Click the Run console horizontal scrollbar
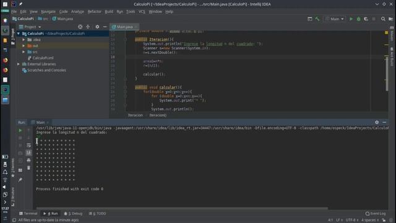 click(182, 208)
